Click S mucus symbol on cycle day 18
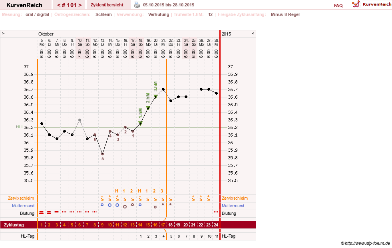Screen dimensions: 392x248 171,199
